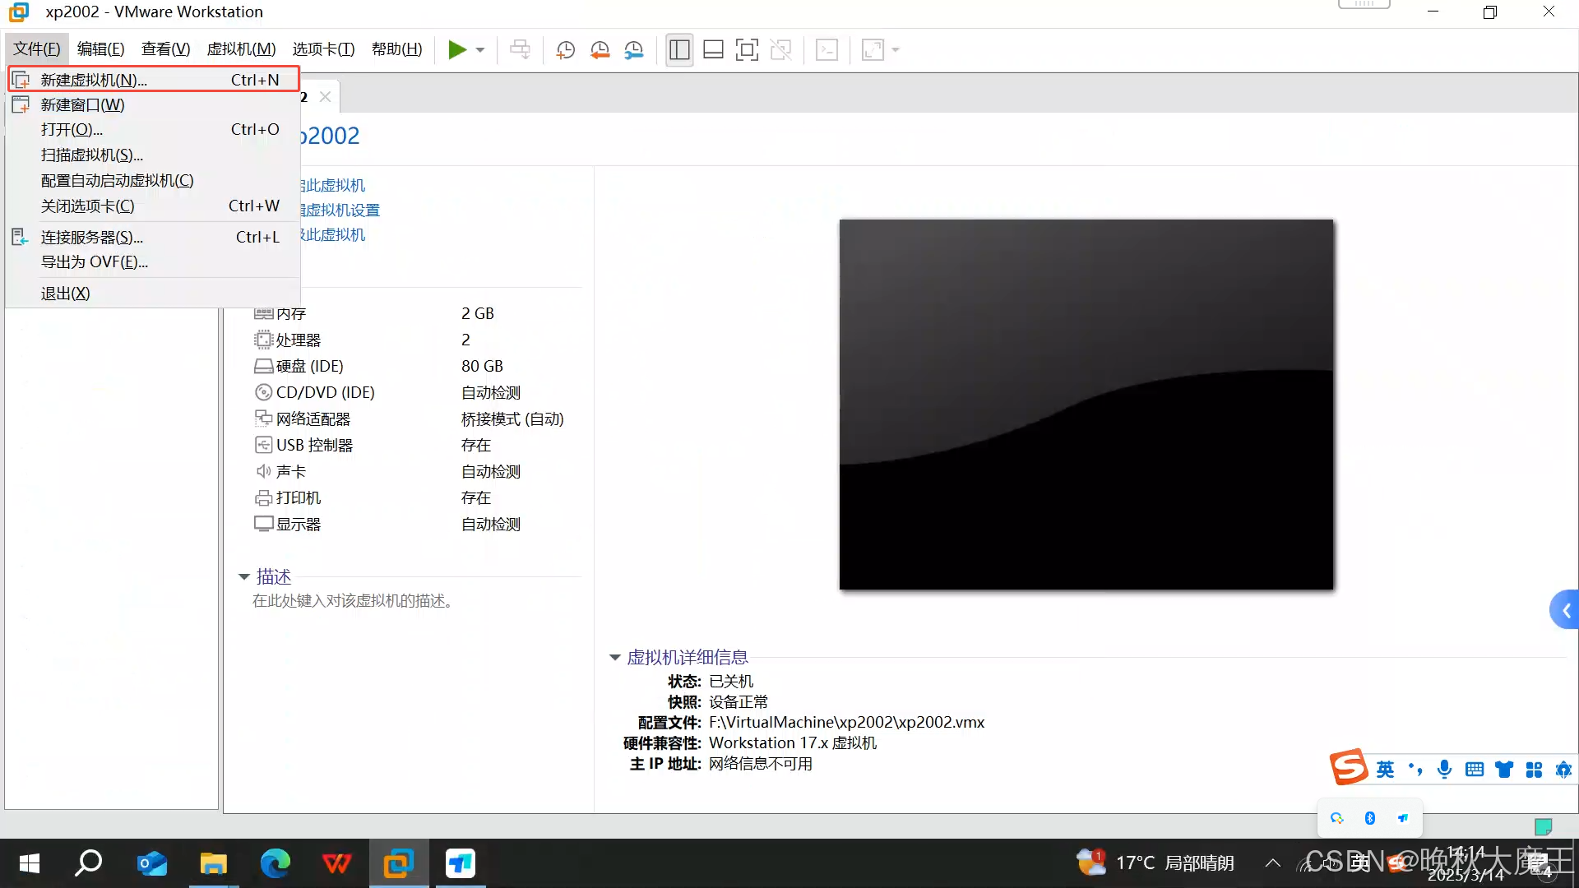
Task: Toggle the library sidebar view
Action: coord(679,50)
